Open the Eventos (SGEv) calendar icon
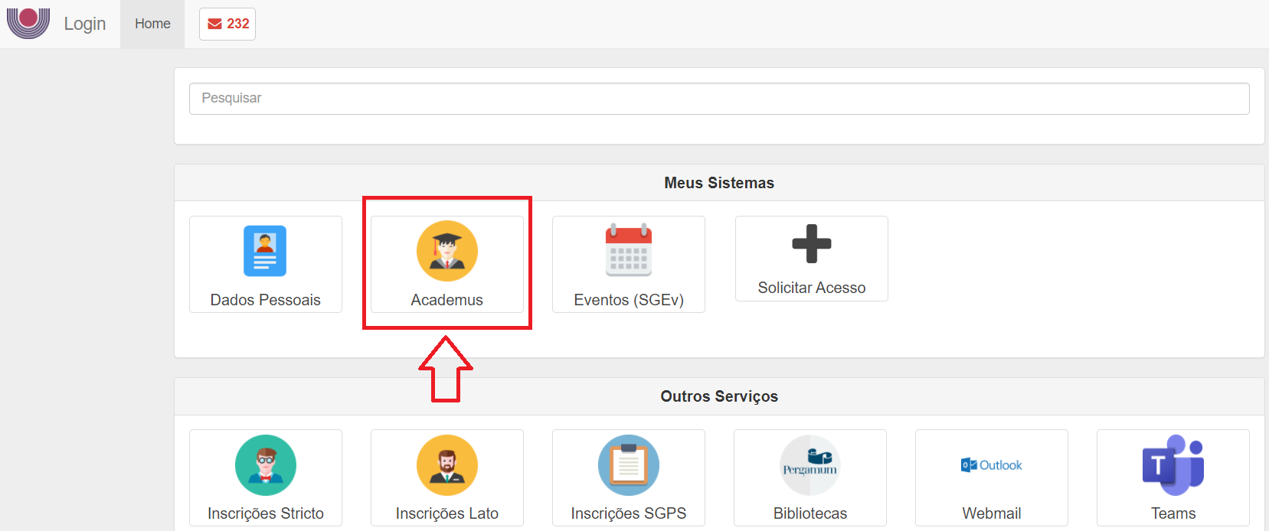This screenshot has width=1269, height=531. pyautogui.click(x=628, y=250)
